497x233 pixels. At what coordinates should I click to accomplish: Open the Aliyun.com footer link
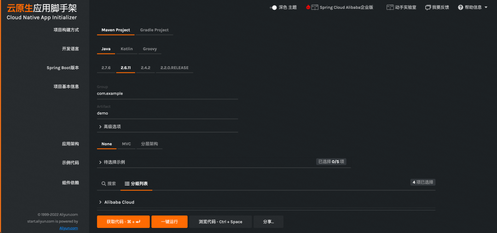click(69, 228)
